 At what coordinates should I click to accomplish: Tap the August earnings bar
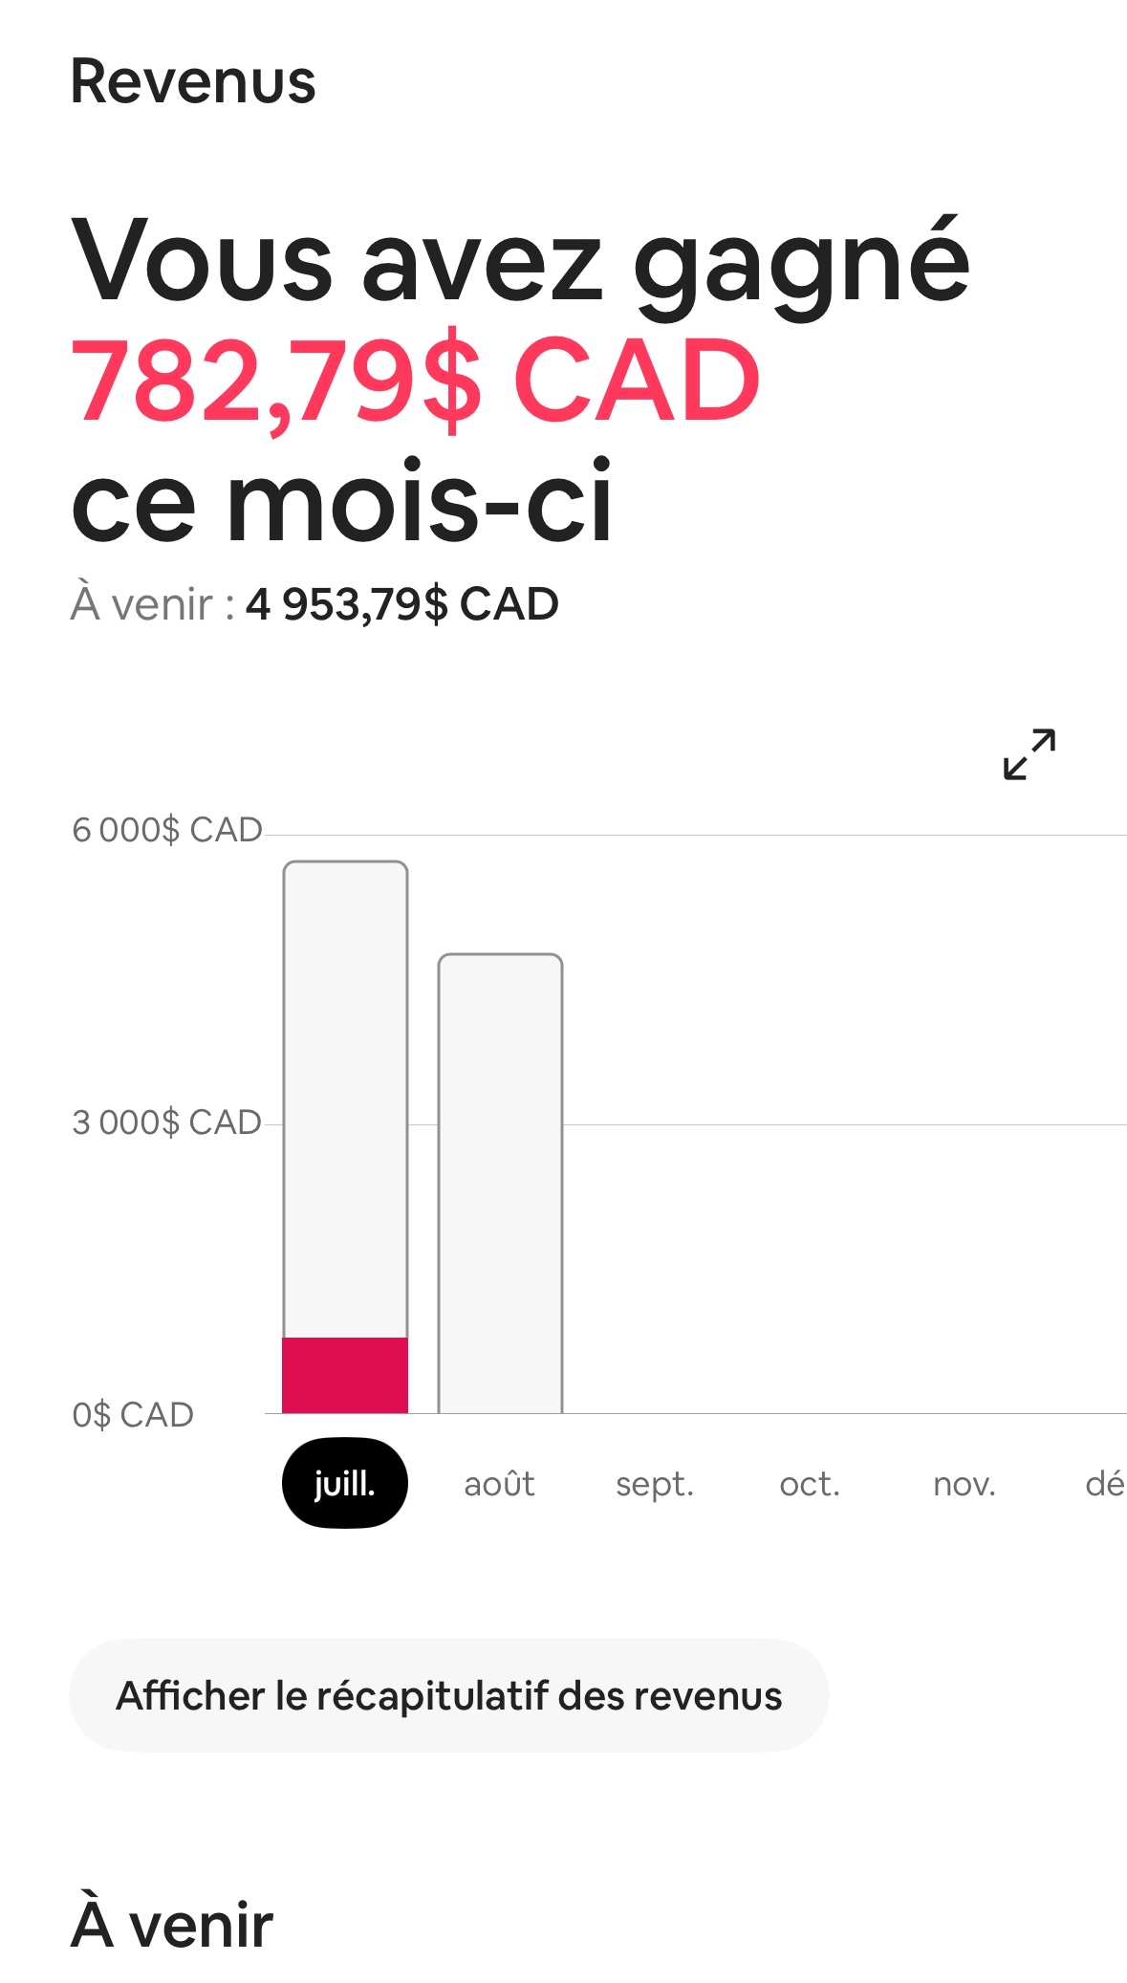pos(500,1184)
